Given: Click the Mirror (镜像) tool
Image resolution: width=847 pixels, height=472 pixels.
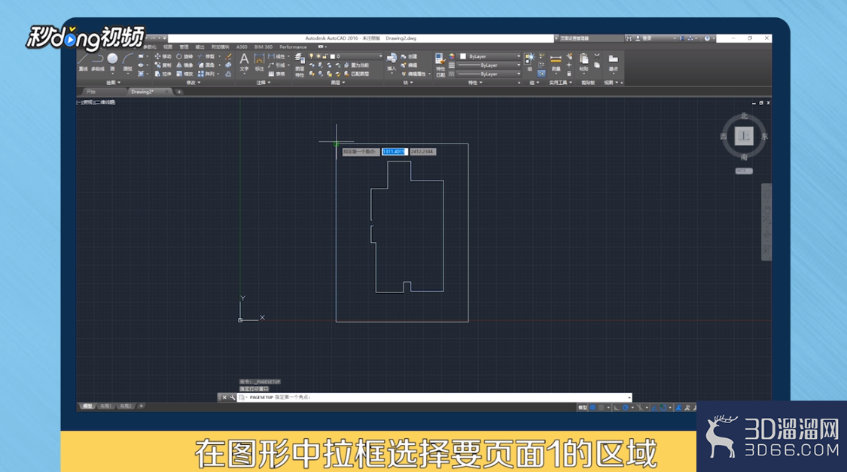Looking at the screenshot, I should pyautogui.click(x=184, y=65).
